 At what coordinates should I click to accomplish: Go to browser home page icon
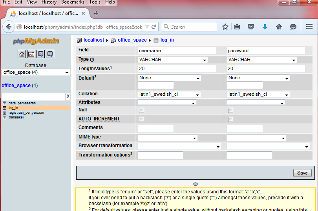(x=279, y=27)
